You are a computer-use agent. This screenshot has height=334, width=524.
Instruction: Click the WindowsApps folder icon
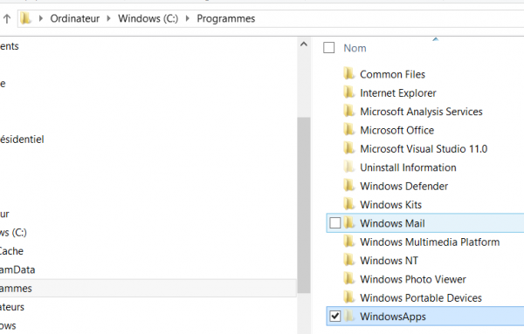click(x=348, y=316)
